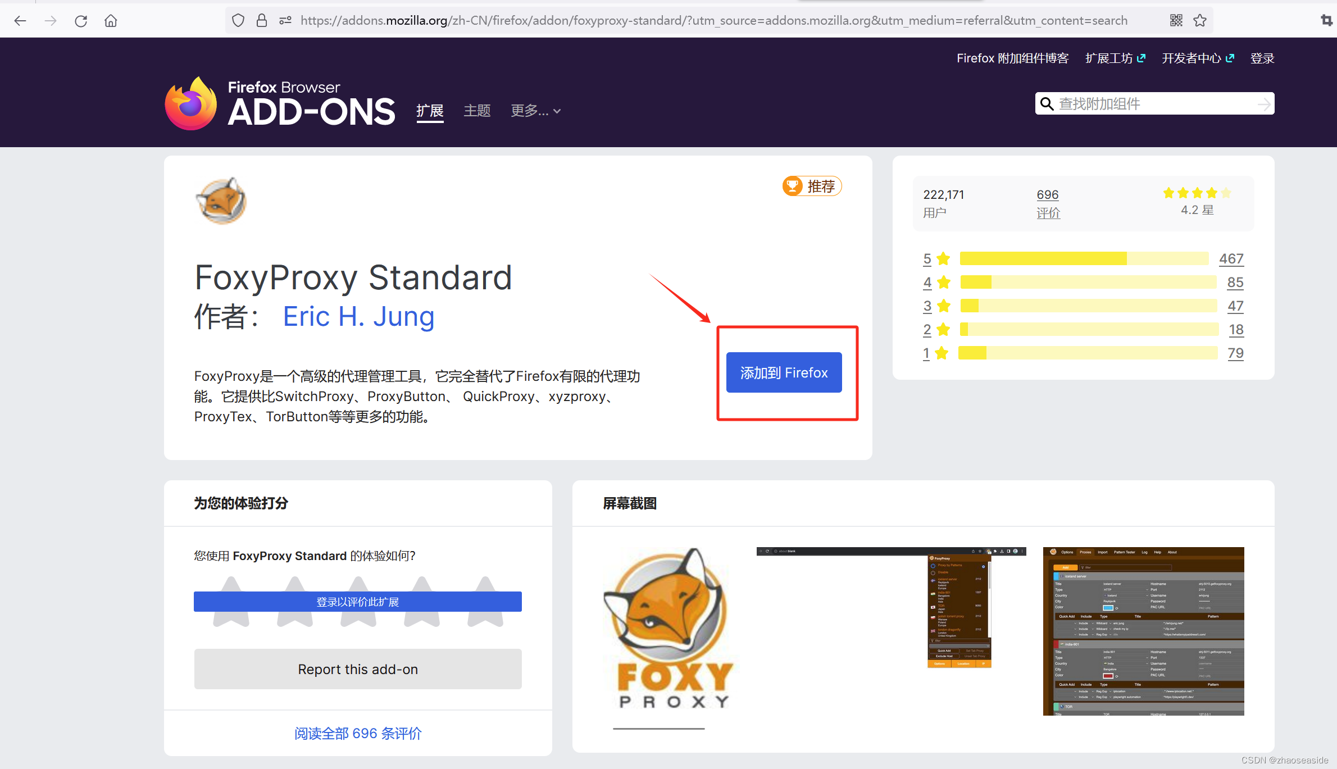This screenshot has width=1337, height=769.
Task: Click the 5-star rating bar
Action: coord(1084,258)
